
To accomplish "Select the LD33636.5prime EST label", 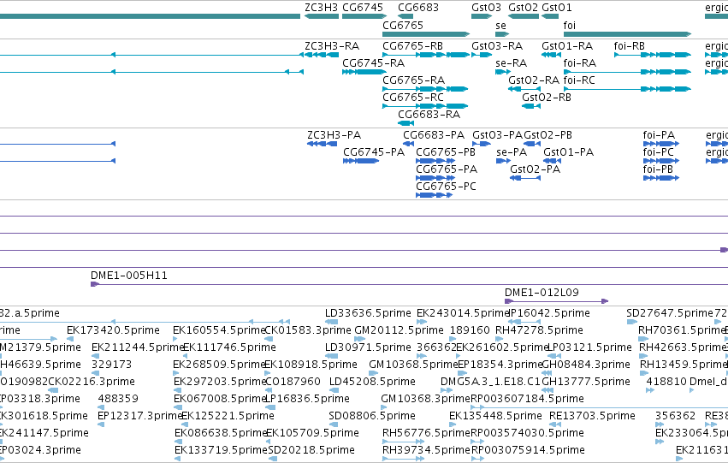I will pyautogui.click(x=368, y=313).
